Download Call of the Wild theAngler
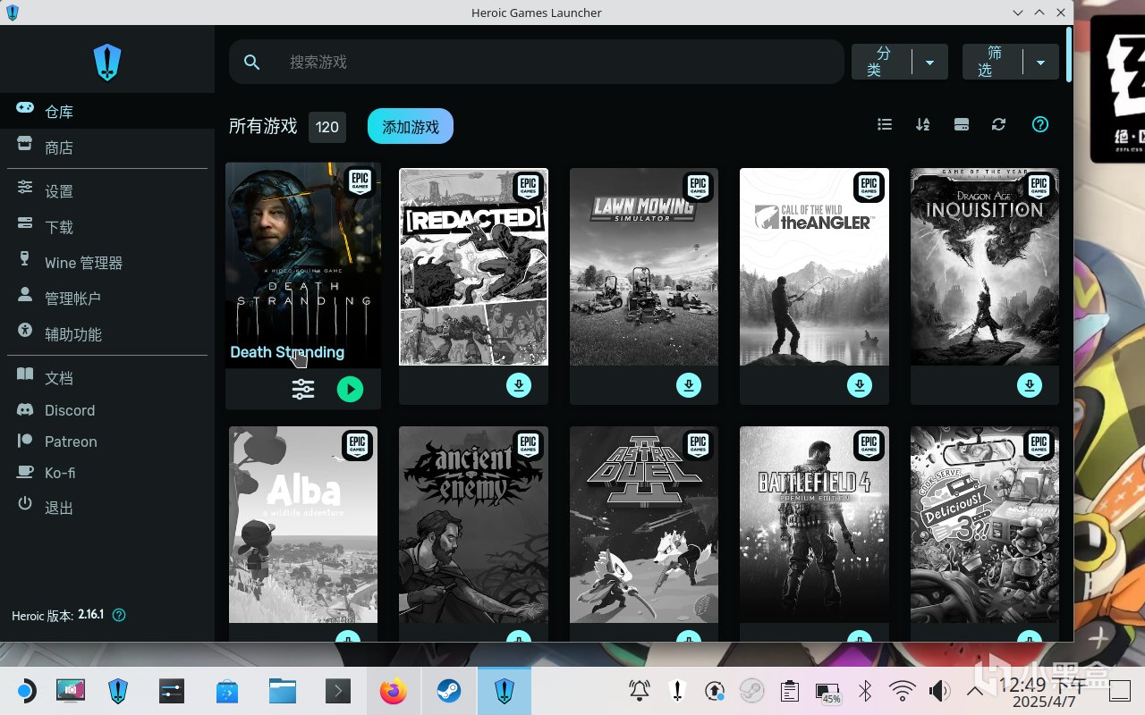 [x=860, y=385]
